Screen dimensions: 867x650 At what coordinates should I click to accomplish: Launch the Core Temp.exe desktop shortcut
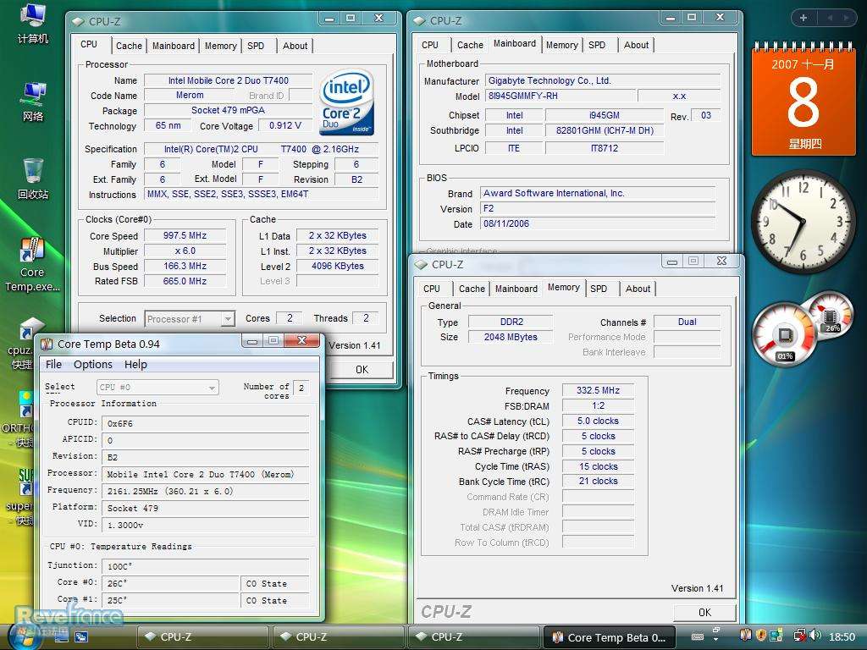32,262
